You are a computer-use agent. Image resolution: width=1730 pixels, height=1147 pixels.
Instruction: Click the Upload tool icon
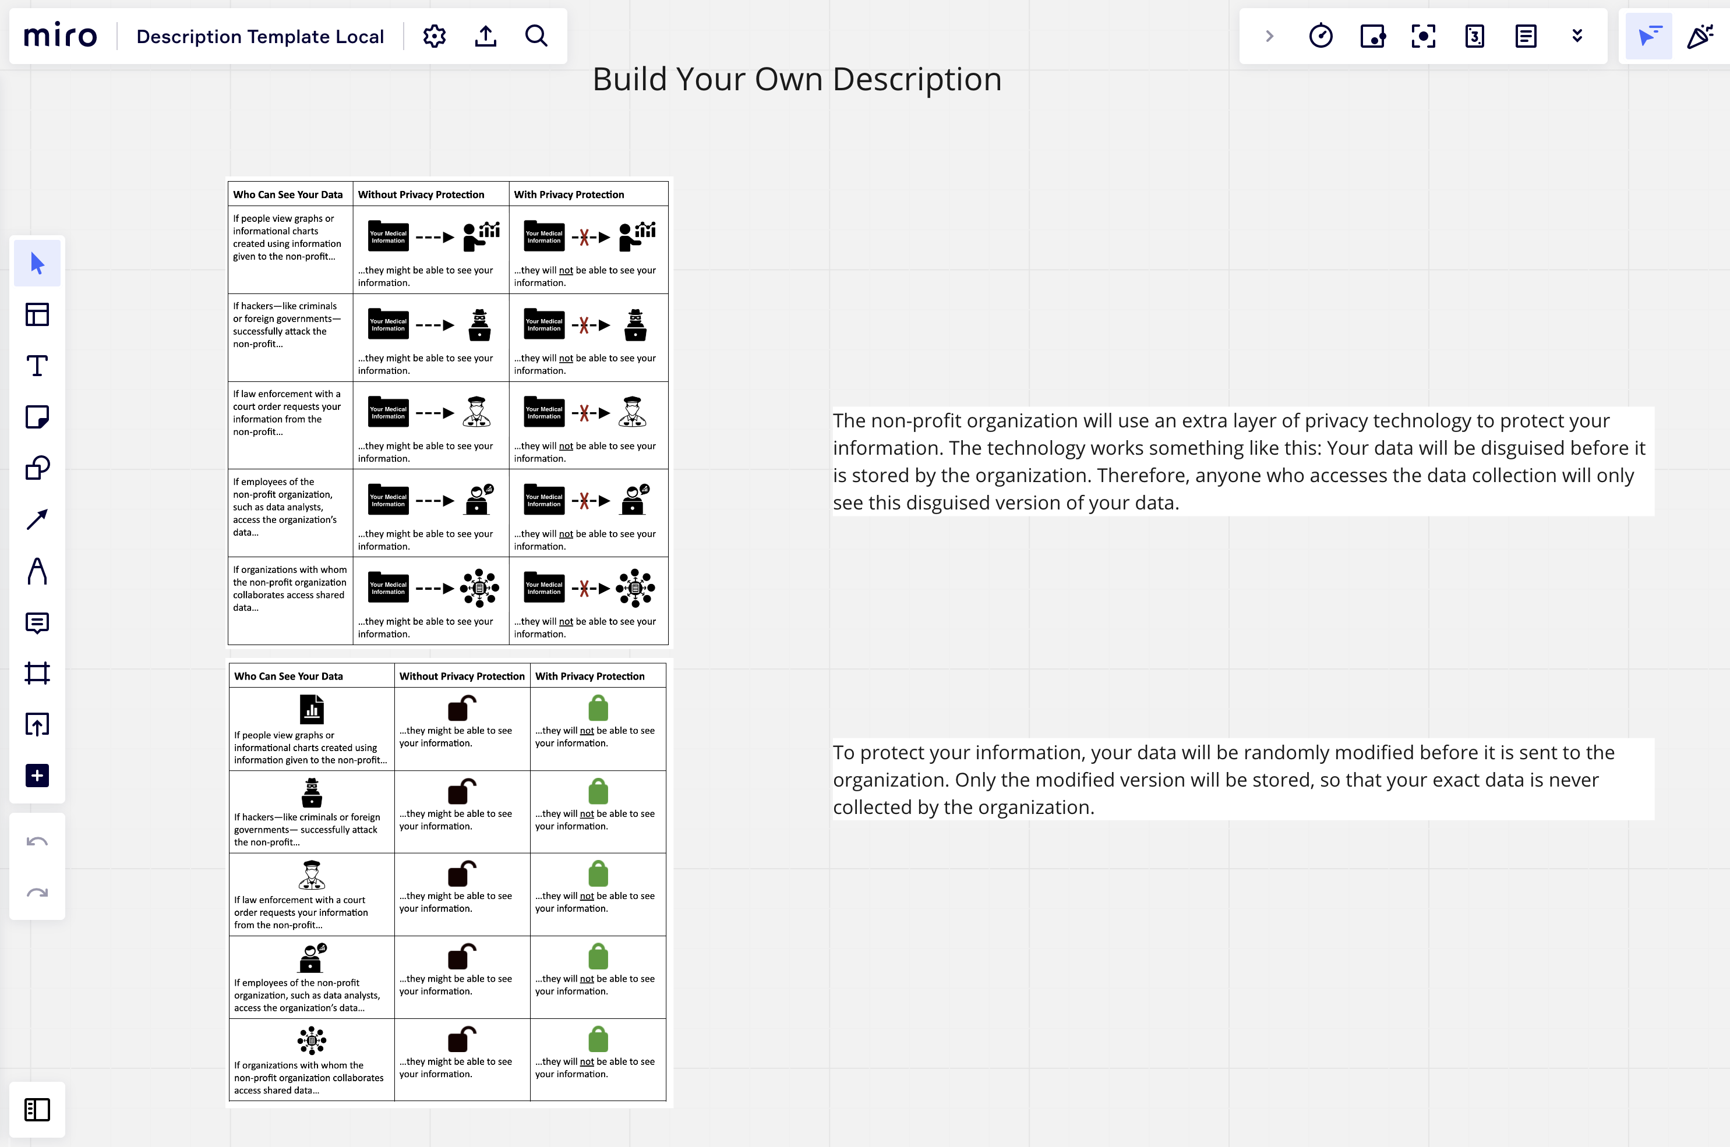37,724
